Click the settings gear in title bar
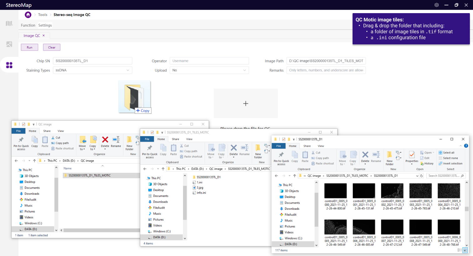Viewport: 473px width, 256px height. point(436,5)
